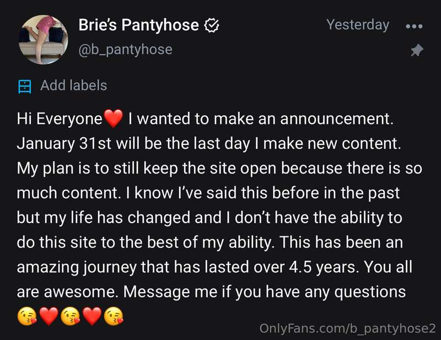Open the 'Brie's Pantyhose' display name

(139, 25)
